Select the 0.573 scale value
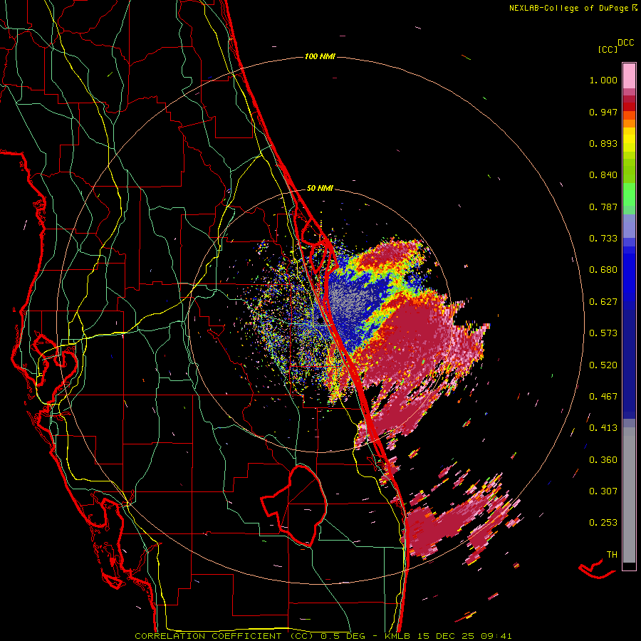Screen dimensions: 641x641 (603, 333)
